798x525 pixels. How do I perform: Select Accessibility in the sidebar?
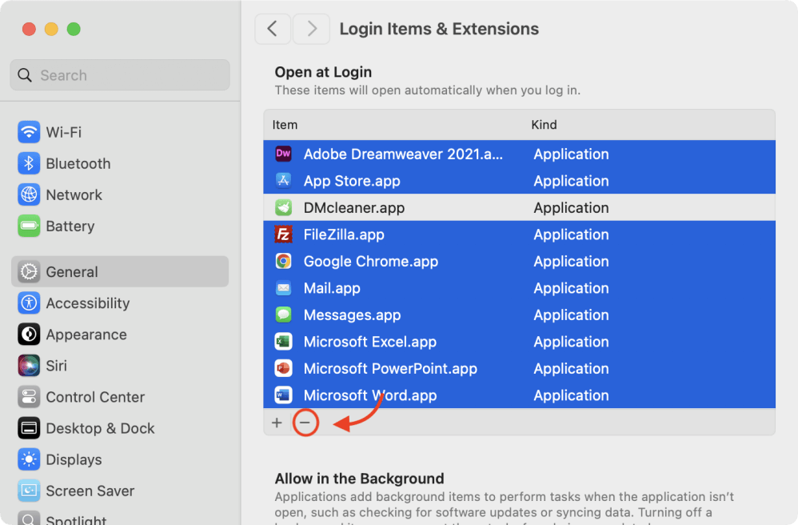click(x=87, y=303)
